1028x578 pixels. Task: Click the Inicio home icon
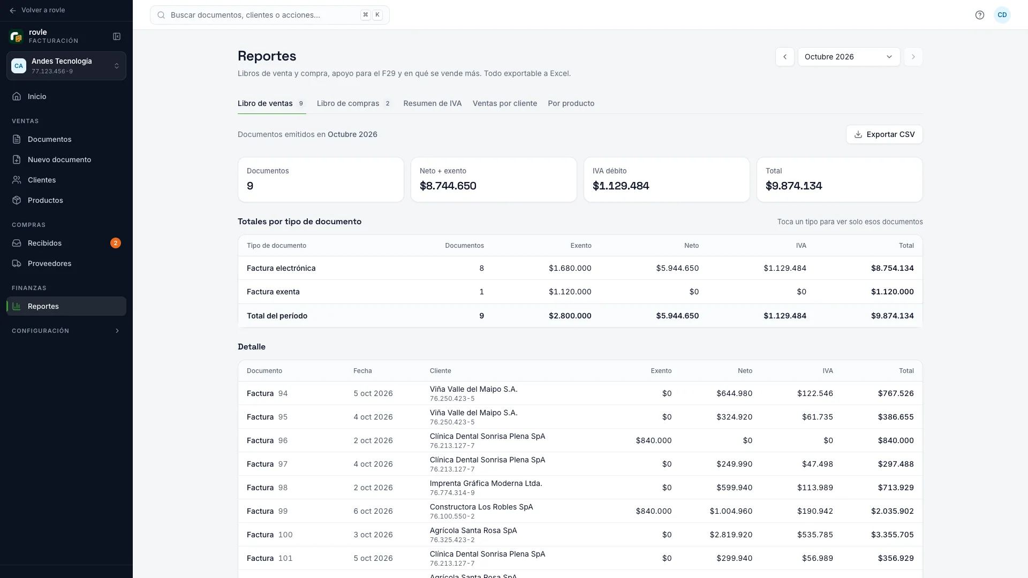click(17, 96)
